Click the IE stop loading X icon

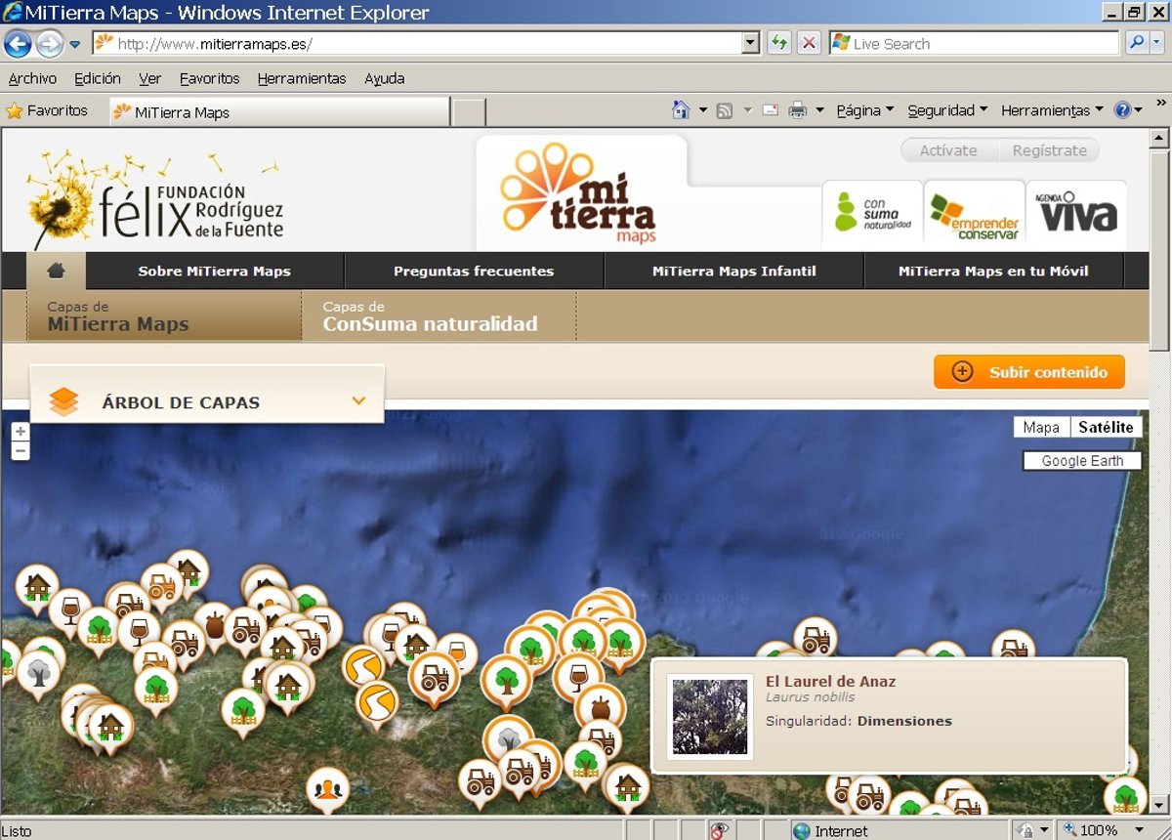(x=809, y=43)
